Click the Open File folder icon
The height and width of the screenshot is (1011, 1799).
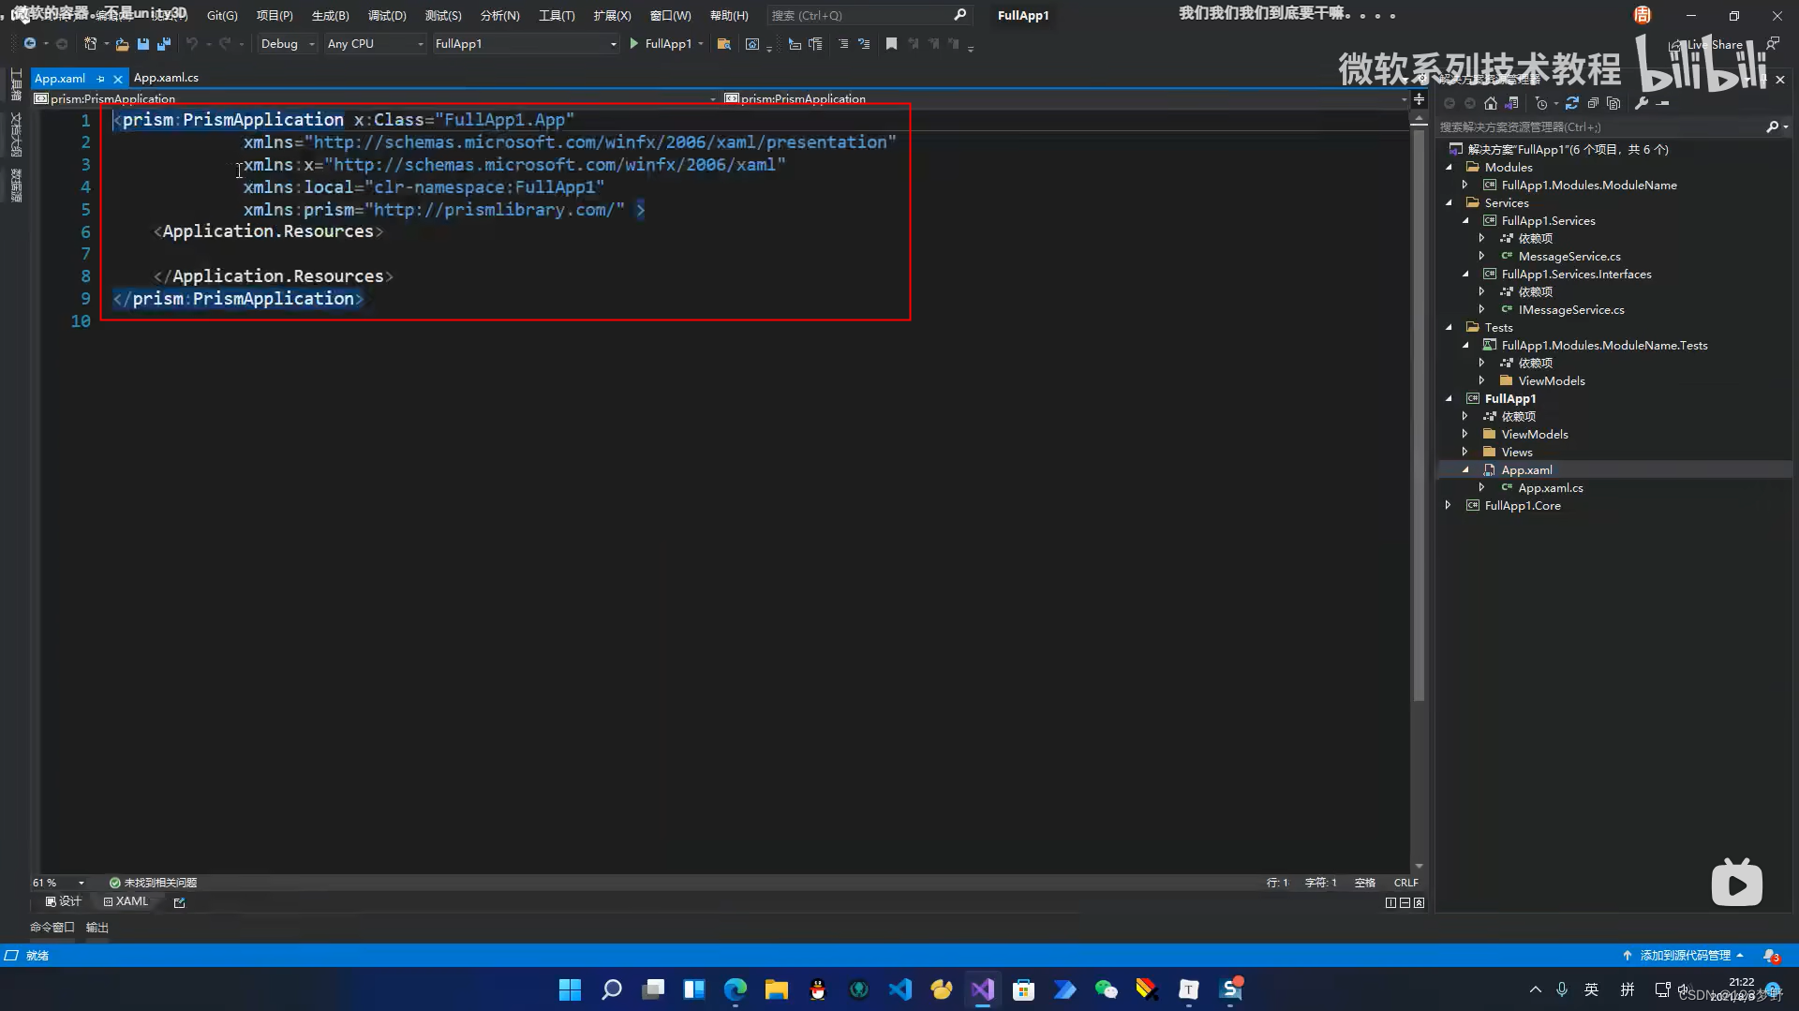pos(122,44)
